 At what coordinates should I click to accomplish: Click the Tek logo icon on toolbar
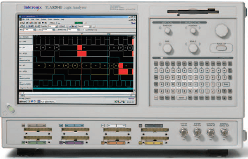(133, 23)
